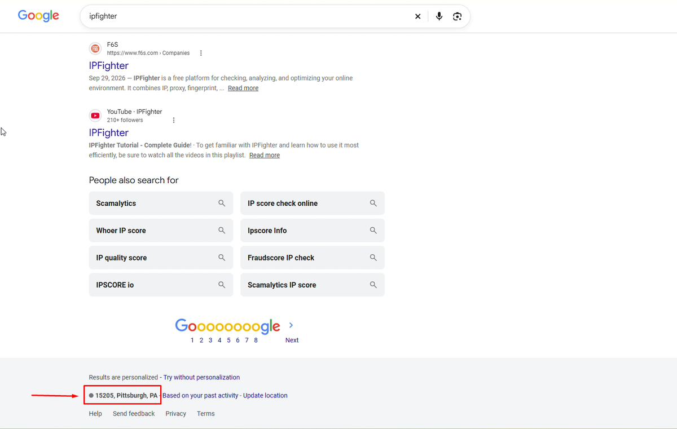
Task: Click the magnifier icon on Fraudscore IP check
Action: (x=373, y=257)
